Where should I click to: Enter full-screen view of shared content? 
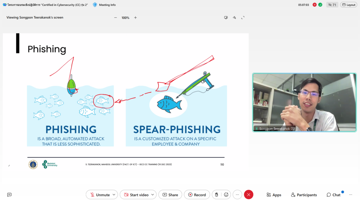tap(243, 18)
